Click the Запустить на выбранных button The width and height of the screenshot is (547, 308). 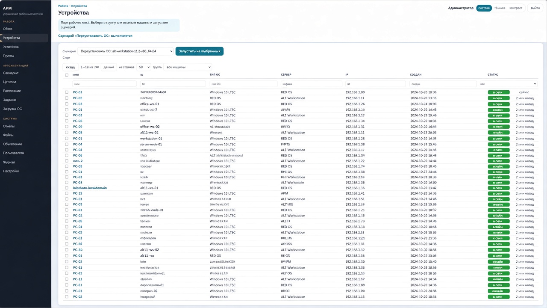click(x=200, y=51)
